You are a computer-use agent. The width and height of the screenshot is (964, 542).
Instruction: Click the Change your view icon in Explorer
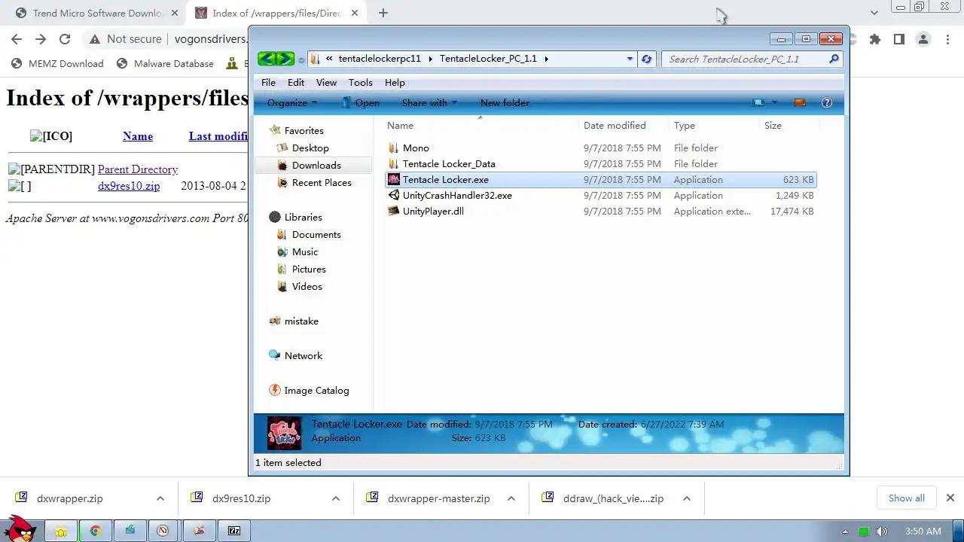(x=759, y=102)
